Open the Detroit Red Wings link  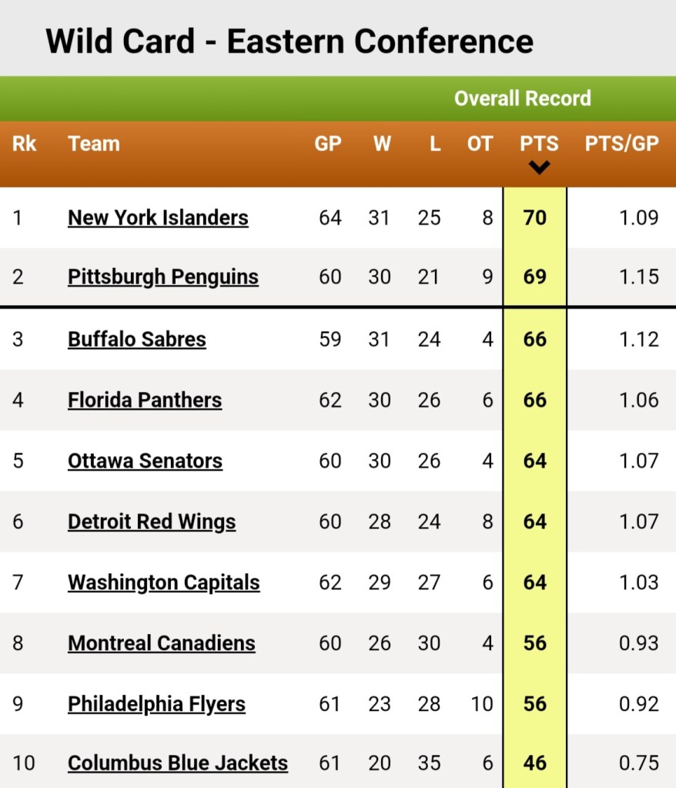click(152, 522)
